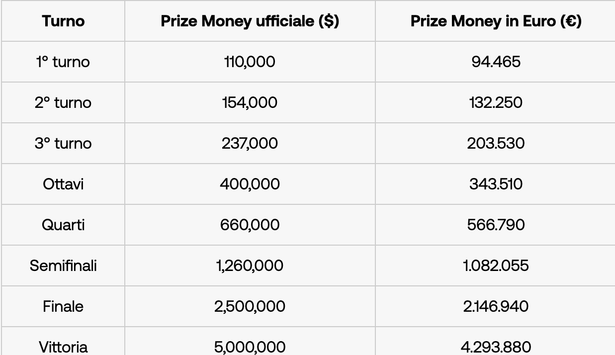Click the Quarti row label
This screenshot has height=355, width=615.
click(x=63, y=225)
